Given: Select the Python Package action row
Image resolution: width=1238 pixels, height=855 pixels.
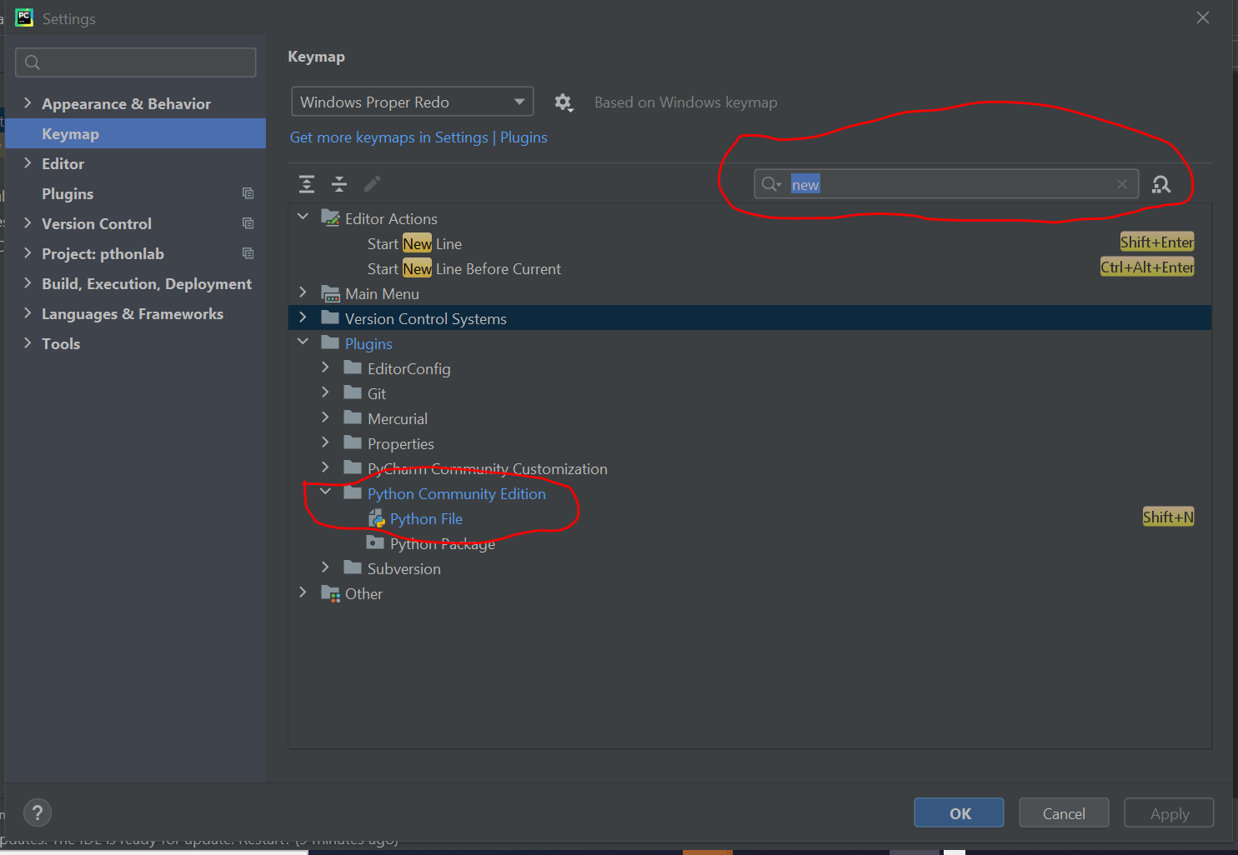Looking at the screenshot, I should (x=749, y=544).
